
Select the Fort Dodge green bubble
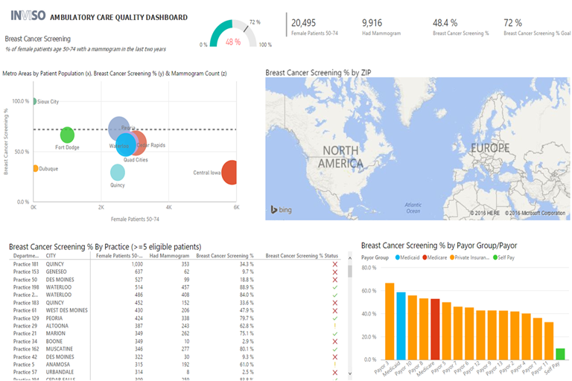(67, 135)
